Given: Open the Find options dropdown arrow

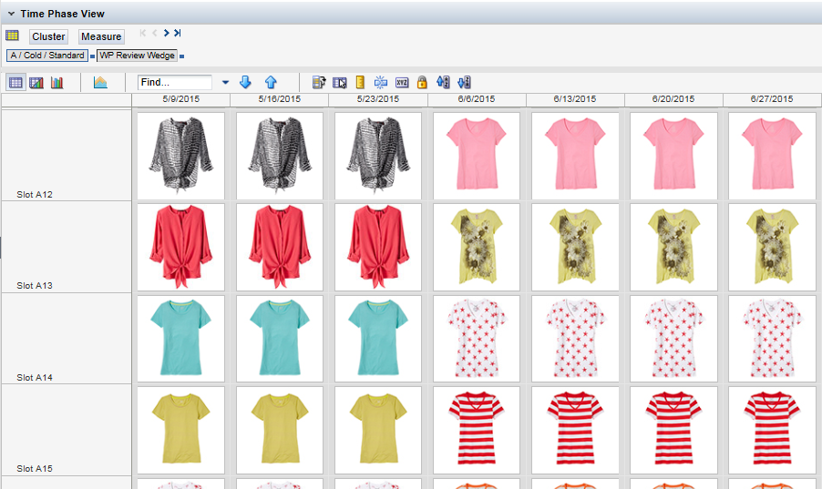Looking at the screenshot, I should click(x=225, y=82).
